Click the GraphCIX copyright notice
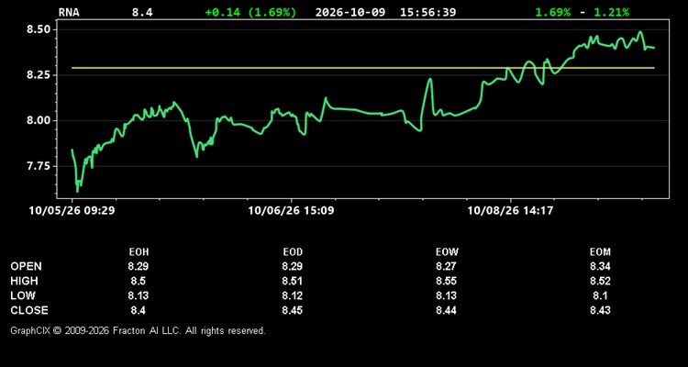 pos(138,330)
